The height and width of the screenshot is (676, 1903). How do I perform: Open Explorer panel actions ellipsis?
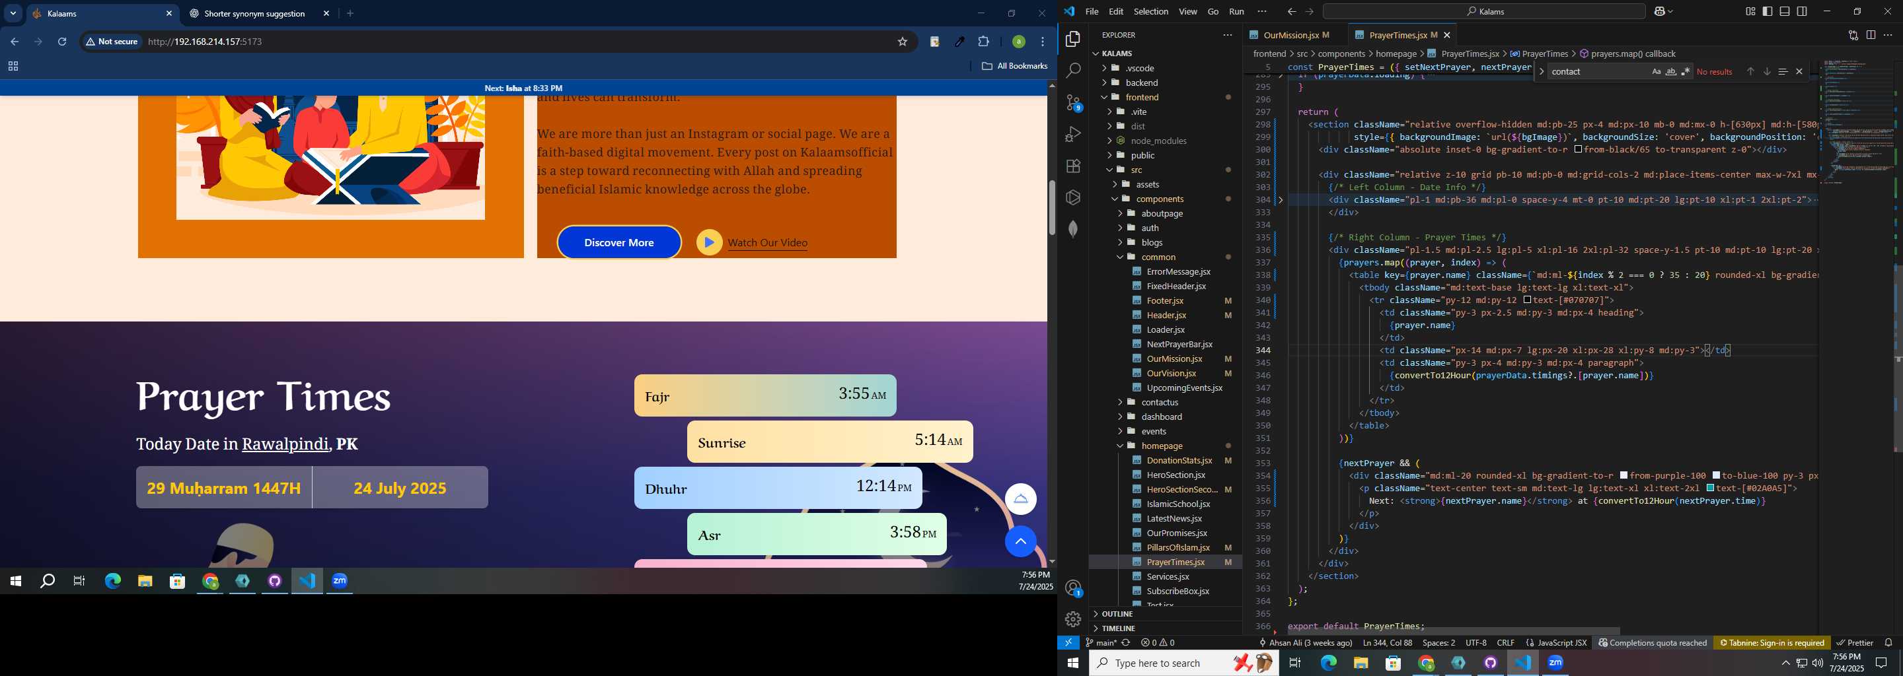tap(1227, 35)
